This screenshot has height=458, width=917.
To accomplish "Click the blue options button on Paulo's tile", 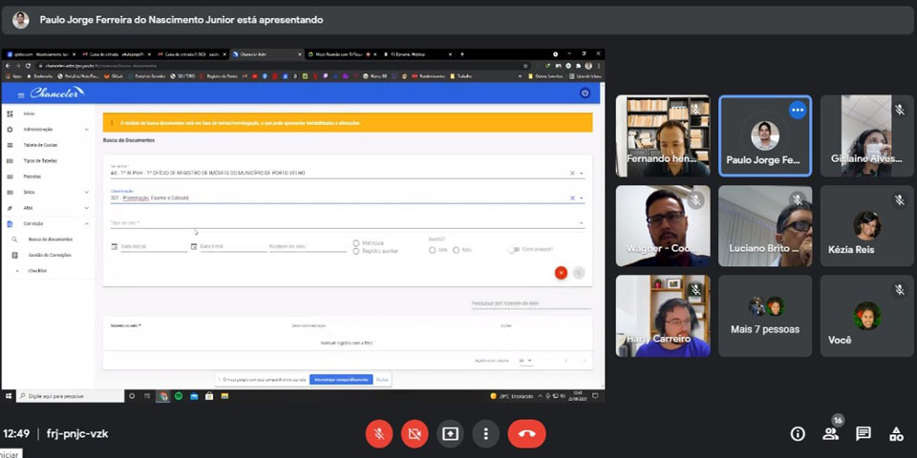I will coord(798,110).
